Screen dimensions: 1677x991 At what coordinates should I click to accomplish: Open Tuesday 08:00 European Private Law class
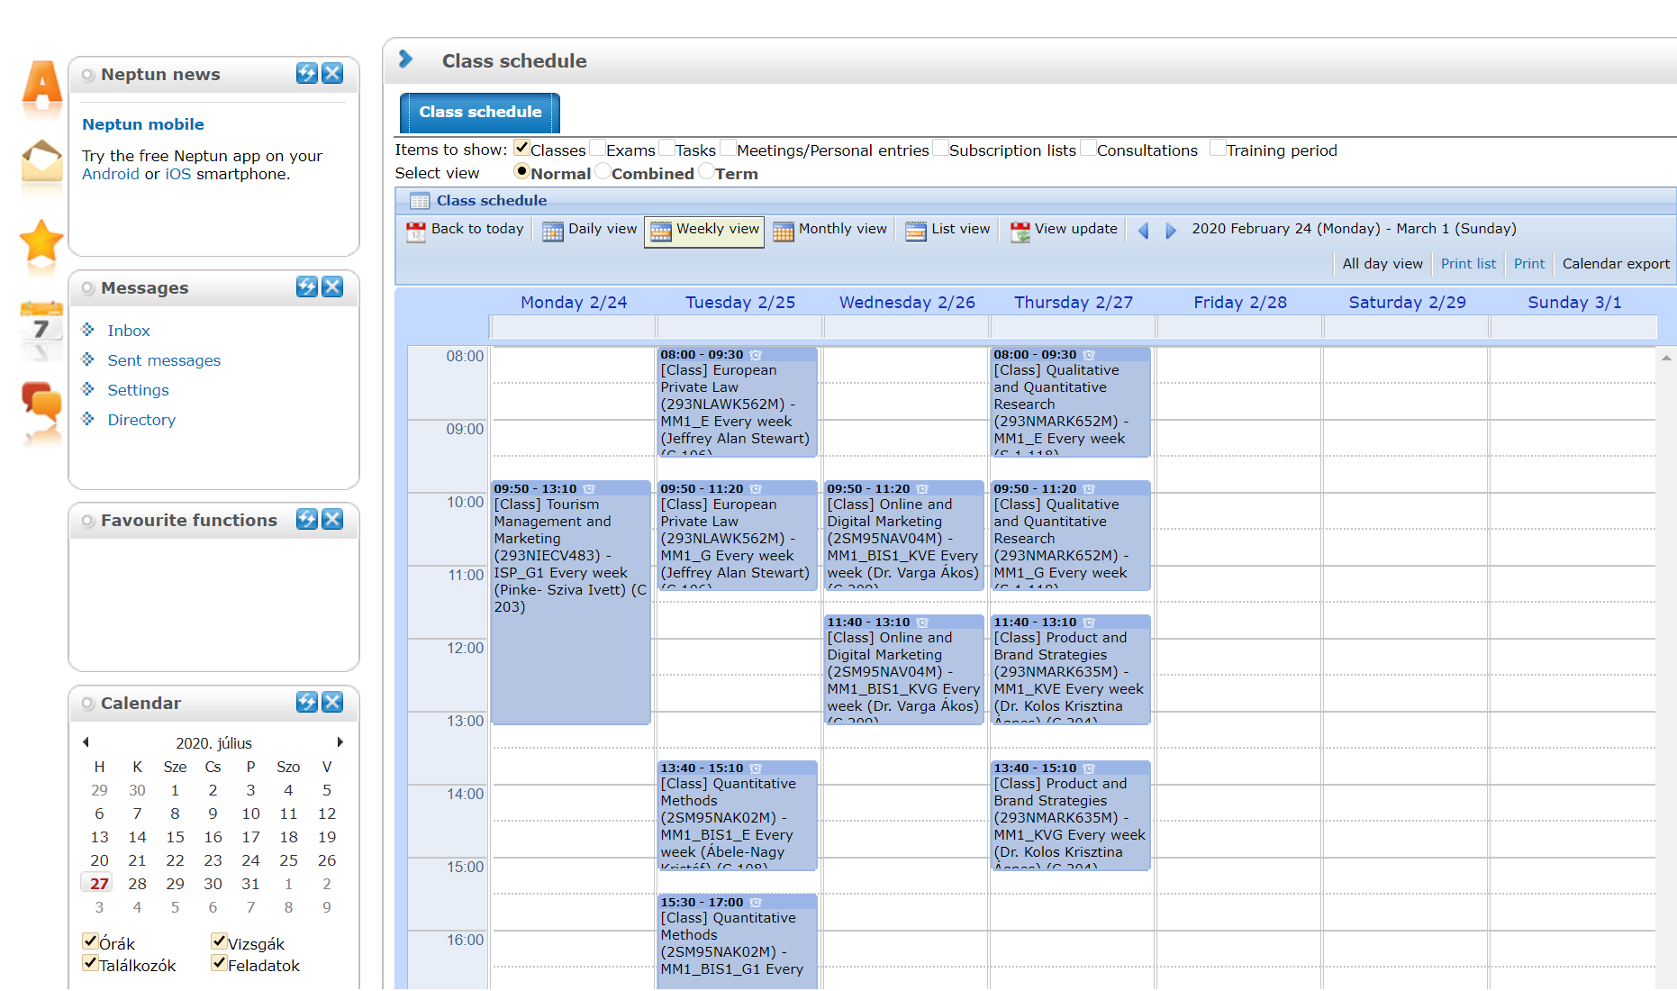(x=738, y=402)
